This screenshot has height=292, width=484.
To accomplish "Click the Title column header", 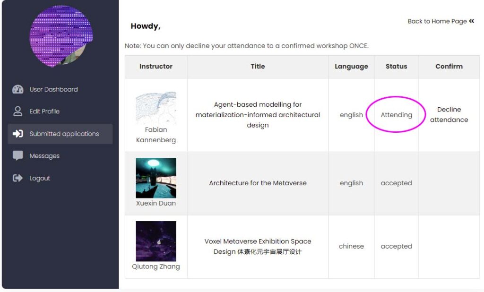I will 258,66.
